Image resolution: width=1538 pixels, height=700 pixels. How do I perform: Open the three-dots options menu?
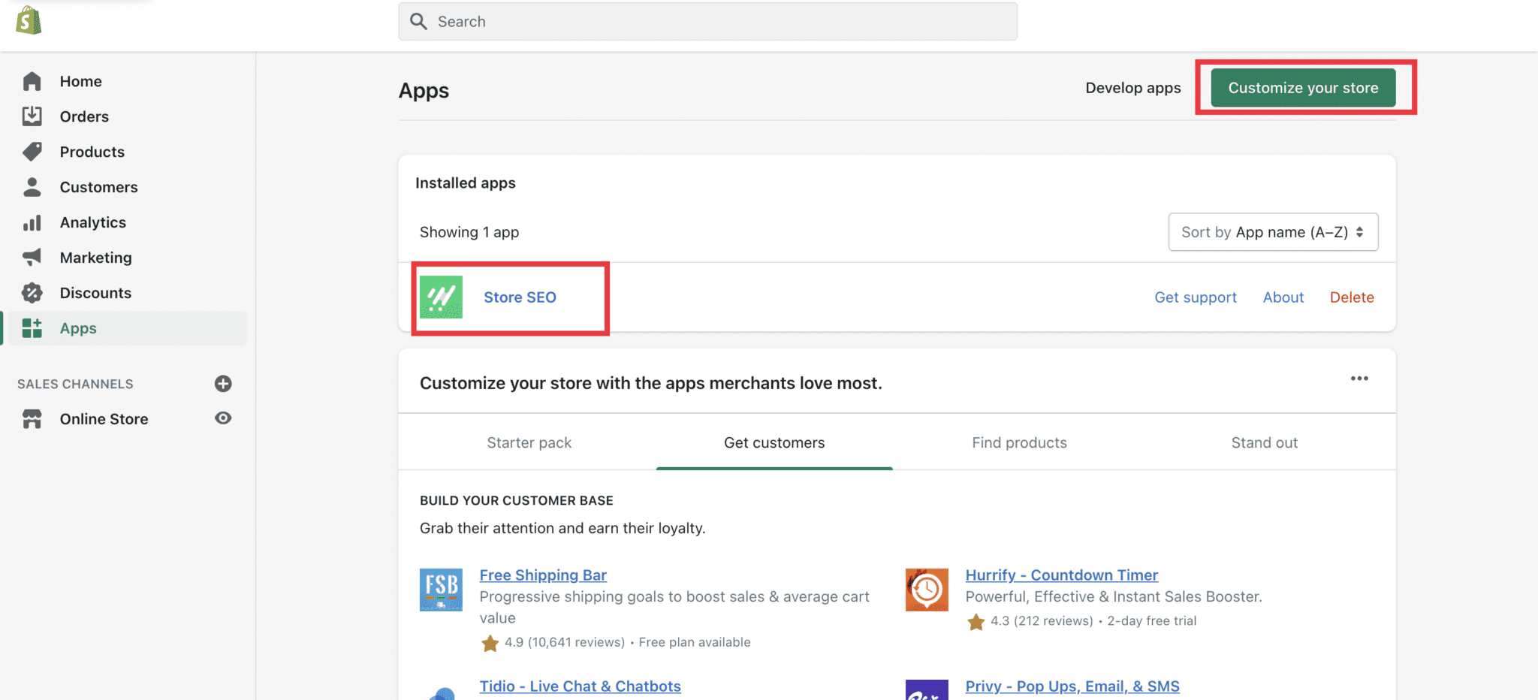[1359, 379]
